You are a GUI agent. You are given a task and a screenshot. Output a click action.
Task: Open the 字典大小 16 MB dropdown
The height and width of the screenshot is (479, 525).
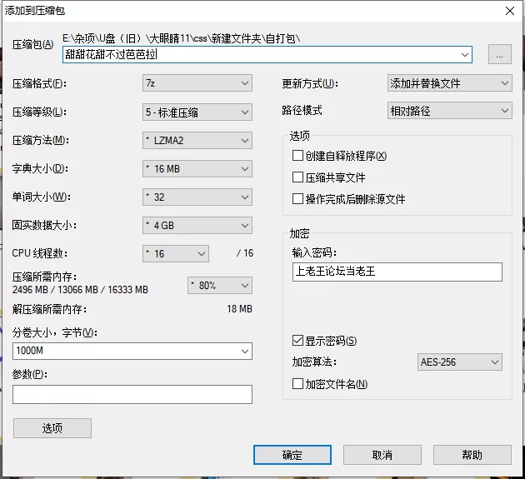pos(197,169)
